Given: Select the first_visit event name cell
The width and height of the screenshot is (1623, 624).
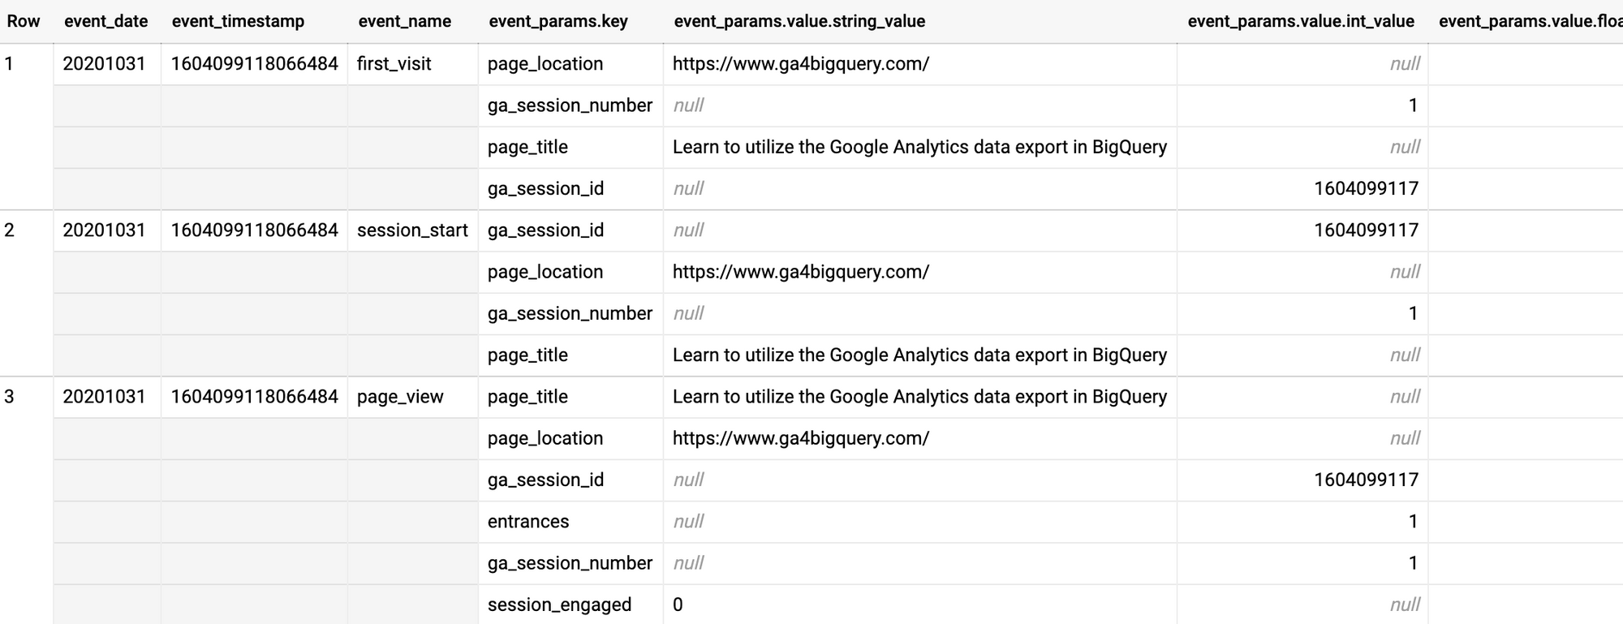Looking at the screenshot, I should coord(394,64).
